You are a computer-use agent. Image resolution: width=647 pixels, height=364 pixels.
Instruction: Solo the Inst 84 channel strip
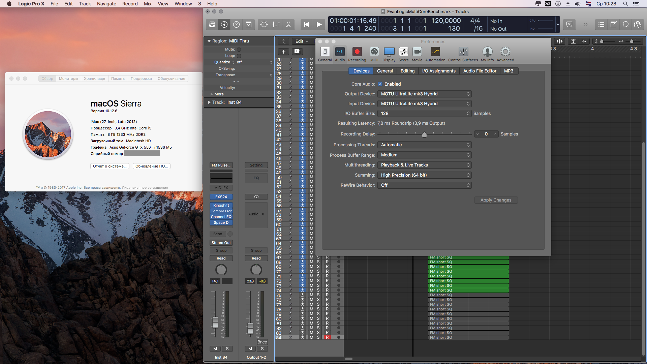coord(227,349)
